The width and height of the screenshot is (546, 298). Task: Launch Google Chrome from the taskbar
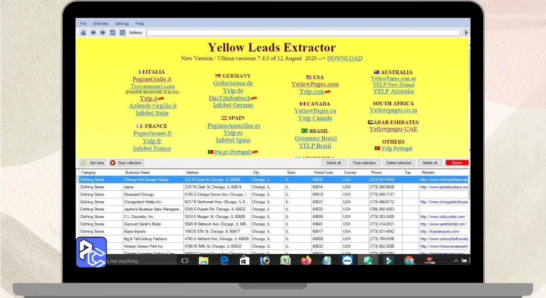409,261
